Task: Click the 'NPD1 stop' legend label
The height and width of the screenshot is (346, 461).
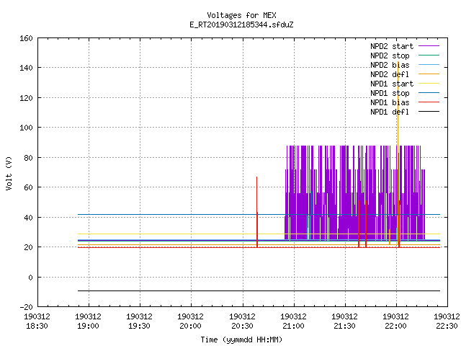Action: coord(390,93)
